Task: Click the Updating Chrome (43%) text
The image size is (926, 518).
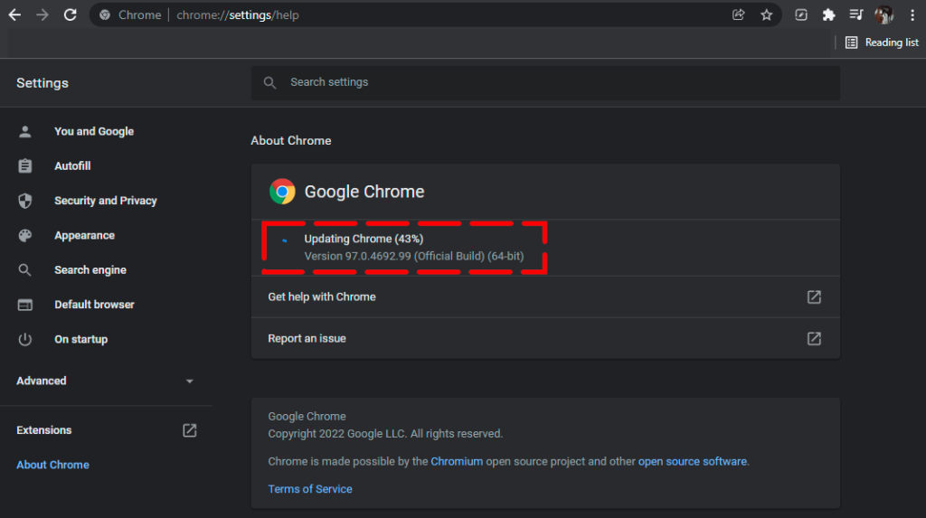Action: pos(364,239)
